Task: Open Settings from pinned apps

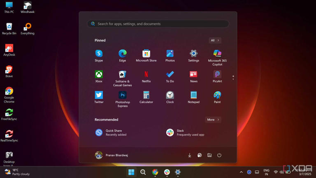Action: 194,56
